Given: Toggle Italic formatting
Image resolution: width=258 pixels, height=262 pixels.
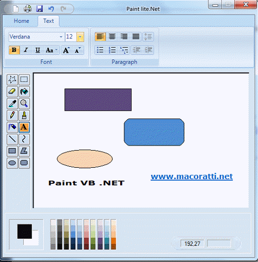Looking at the screenshot, I should (26, 50).
